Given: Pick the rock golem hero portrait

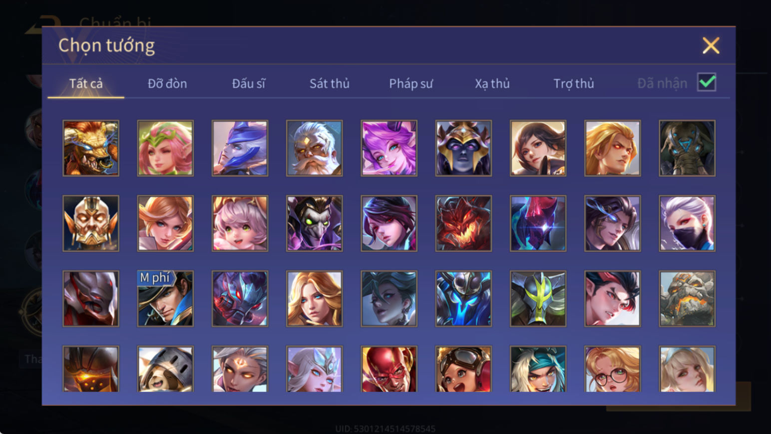Looking at the screenshot, I should [687, 299].
